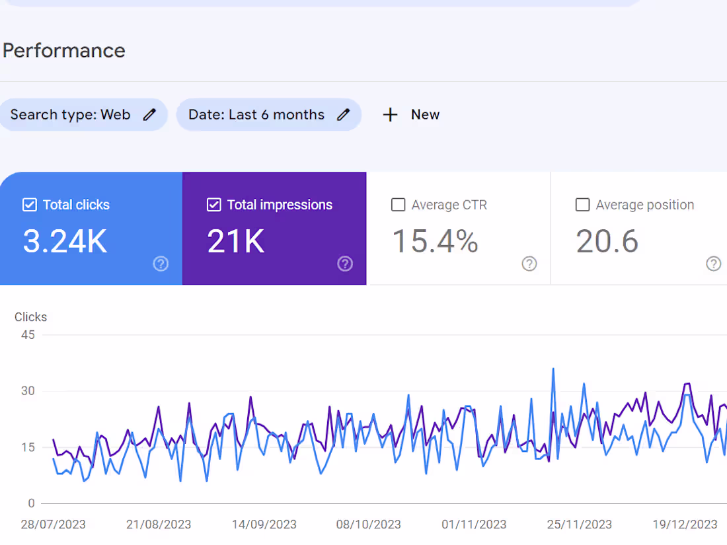727x545 pixels.
Task: Open help icon on Average position card
Action: (x=714, y=264)
